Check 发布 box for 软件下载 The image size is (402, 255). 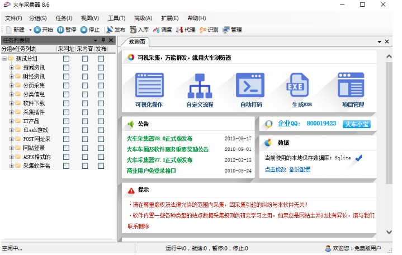pos(101,103)
